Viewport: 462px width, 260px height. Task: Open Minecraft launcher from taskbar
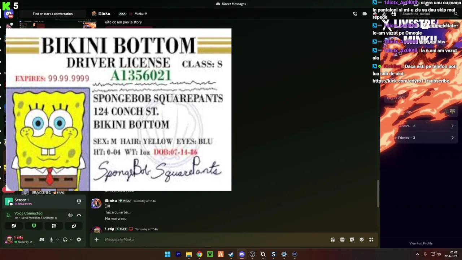pyautogui.click(x=210, y=254)
